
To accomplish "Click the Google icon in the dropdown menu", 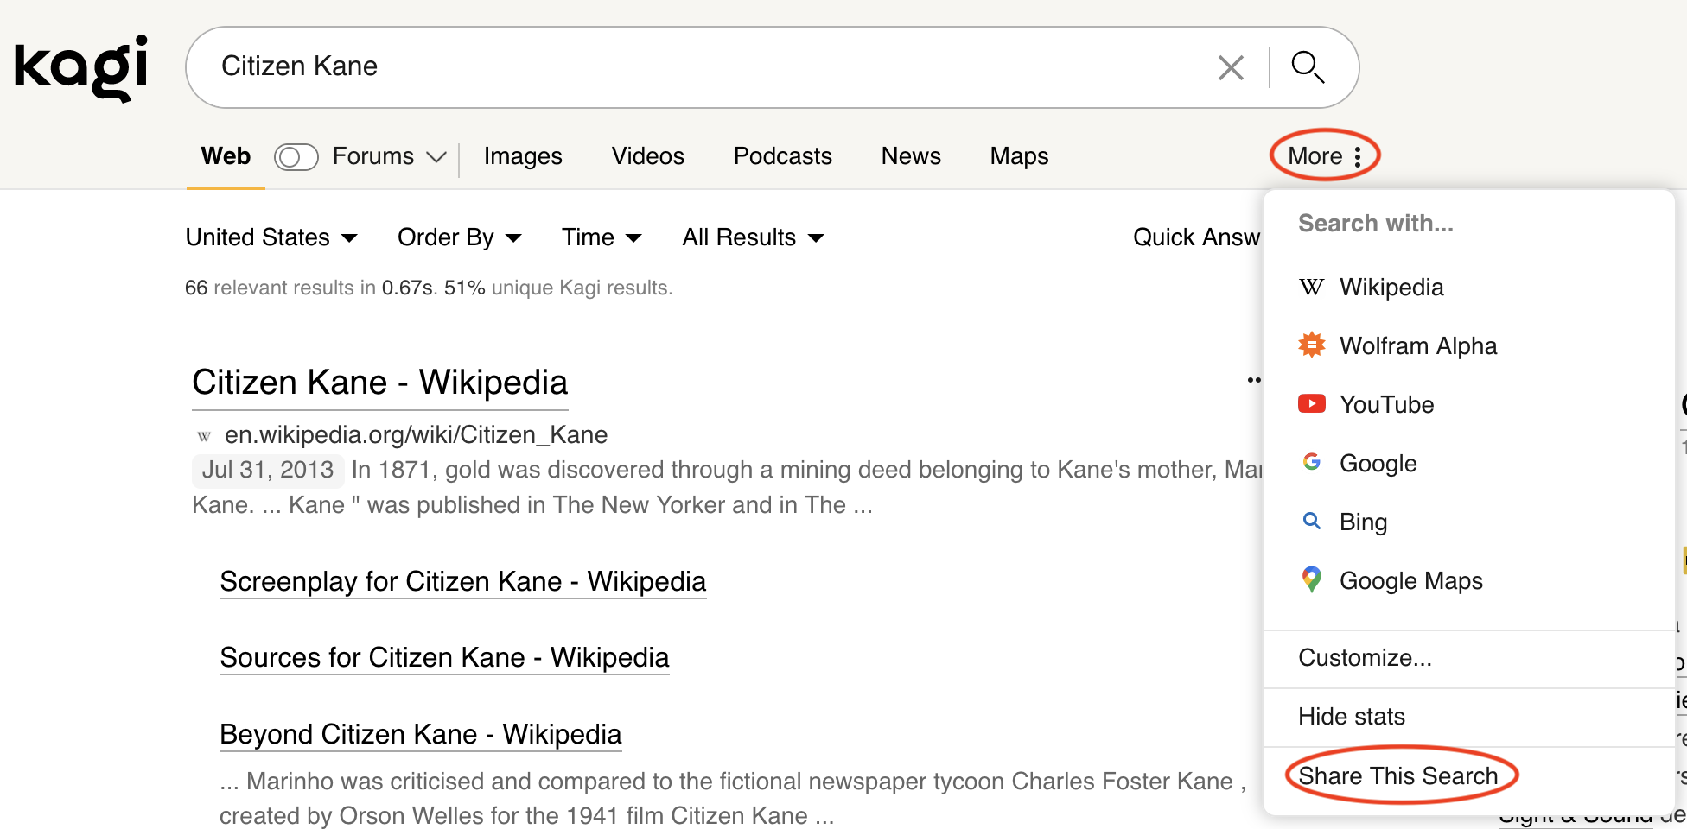I will pos(1310,463).
